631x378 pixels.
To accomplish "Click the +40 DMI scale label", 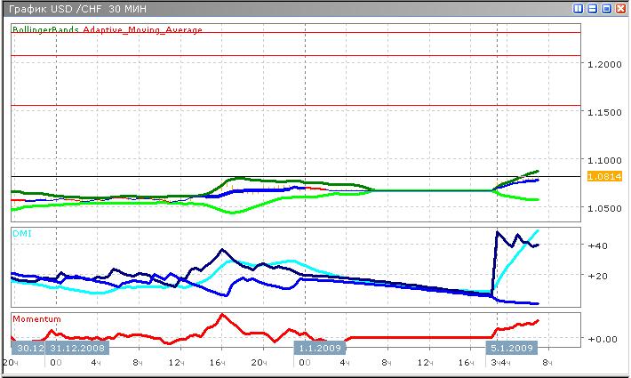I will (597, 245).
